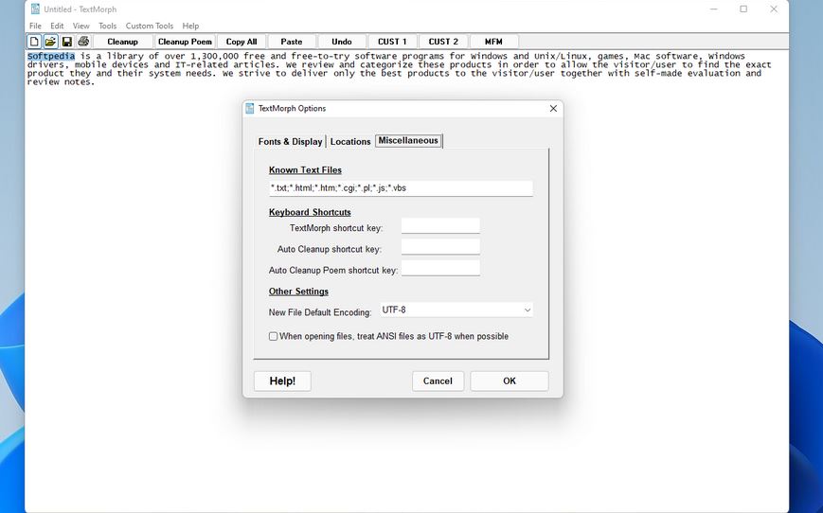Click the CUST 1 toolbar button

pos(392,42)
